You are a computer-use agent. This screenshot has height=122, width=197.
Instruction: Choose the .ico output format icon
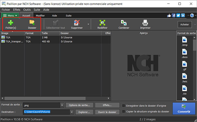point(185,88)
